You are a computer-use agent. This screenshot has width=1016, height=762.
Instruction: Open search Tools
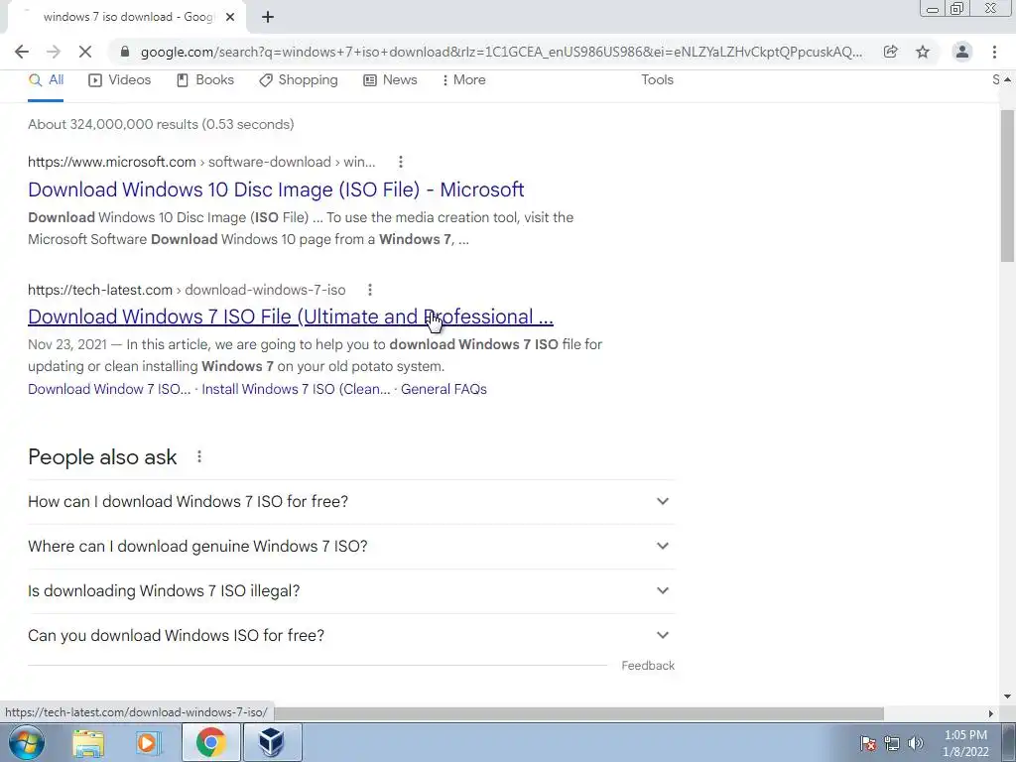657,79
